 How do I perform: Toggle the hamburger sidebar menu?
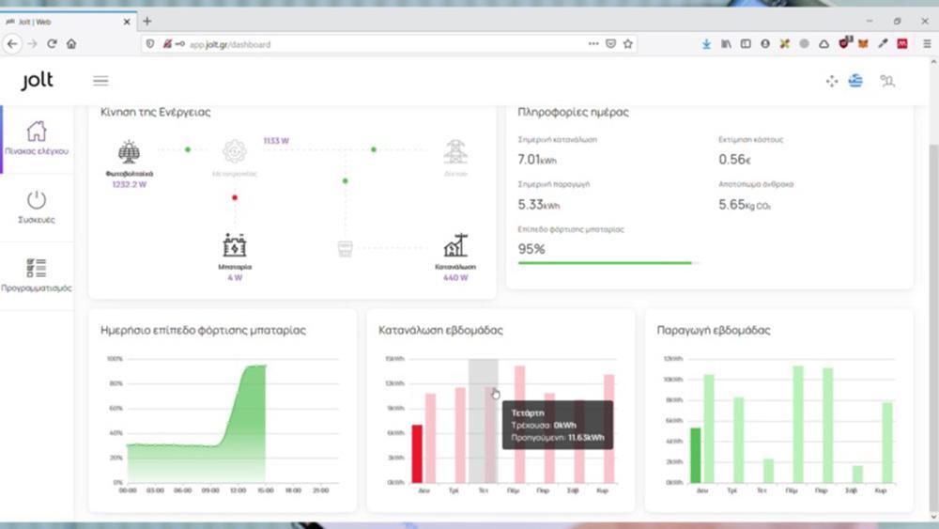100,81
